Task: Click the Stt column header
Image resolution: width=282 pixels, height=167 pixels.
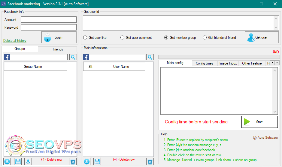Action: 90,66
